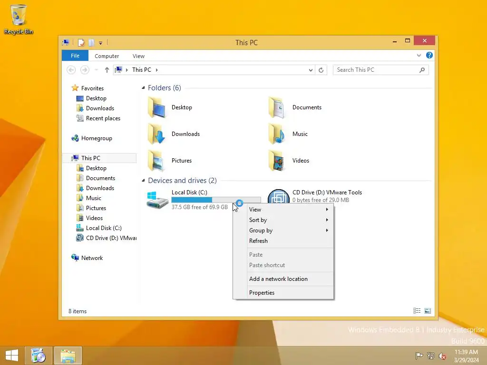Go back with the Back arrow
Screen dimensions: 487x365
pos(71,70)
